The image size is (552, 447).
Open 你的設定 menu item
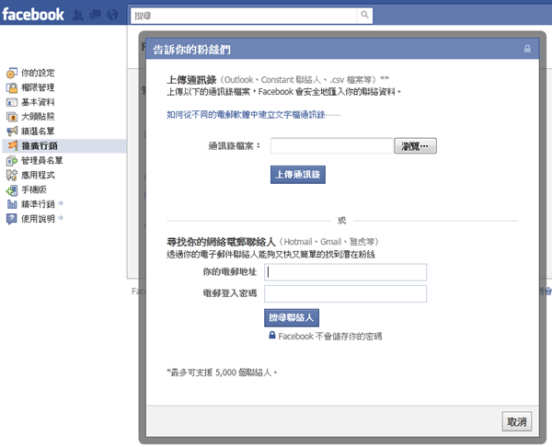pyautogui.click(x=38, y=73)
